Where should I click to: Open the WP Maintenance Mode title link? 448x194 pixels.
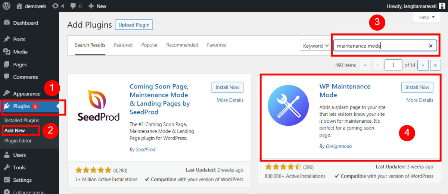pyautogui.click(x=345, y=91)
